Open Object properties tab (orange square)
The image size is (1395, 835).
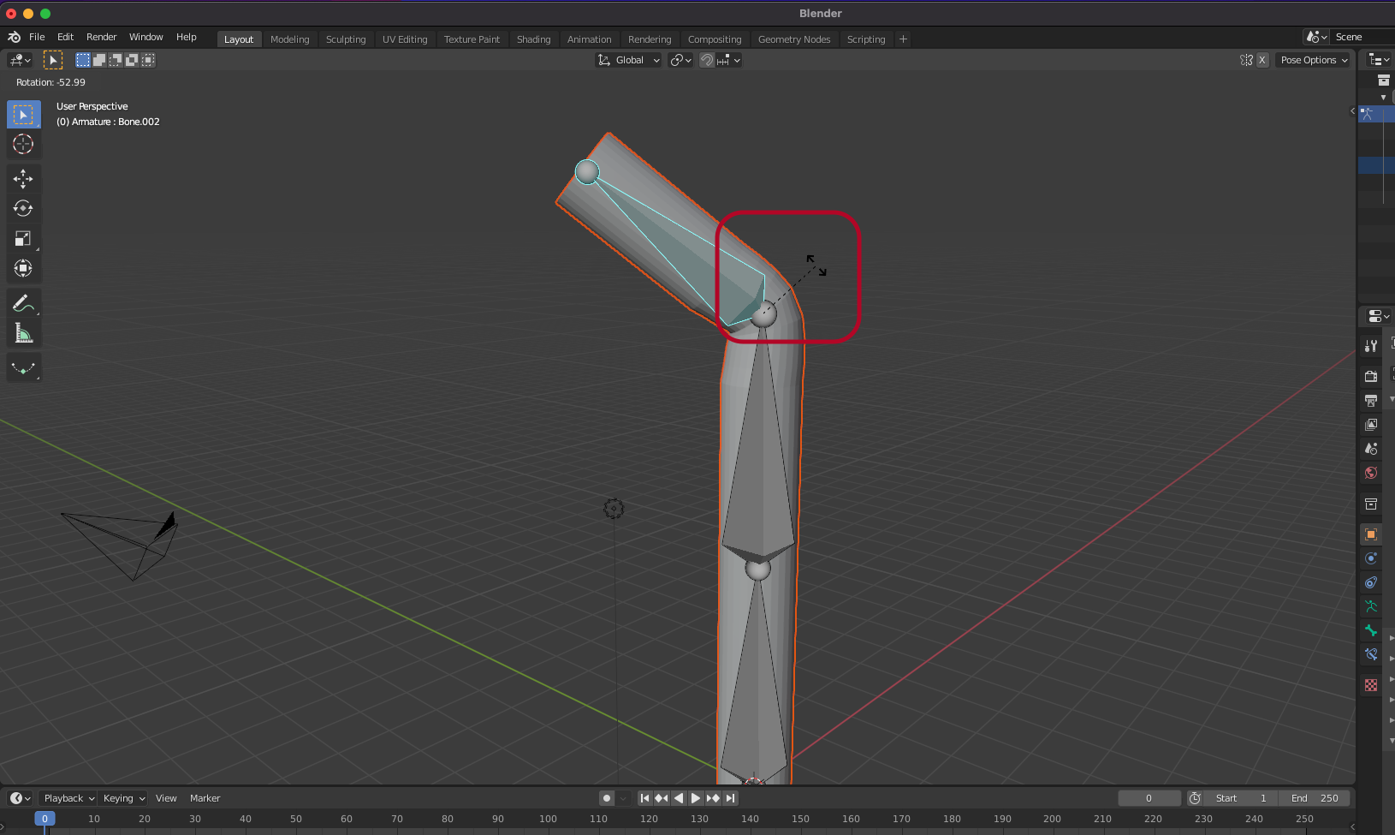[x=1371, y=534]
